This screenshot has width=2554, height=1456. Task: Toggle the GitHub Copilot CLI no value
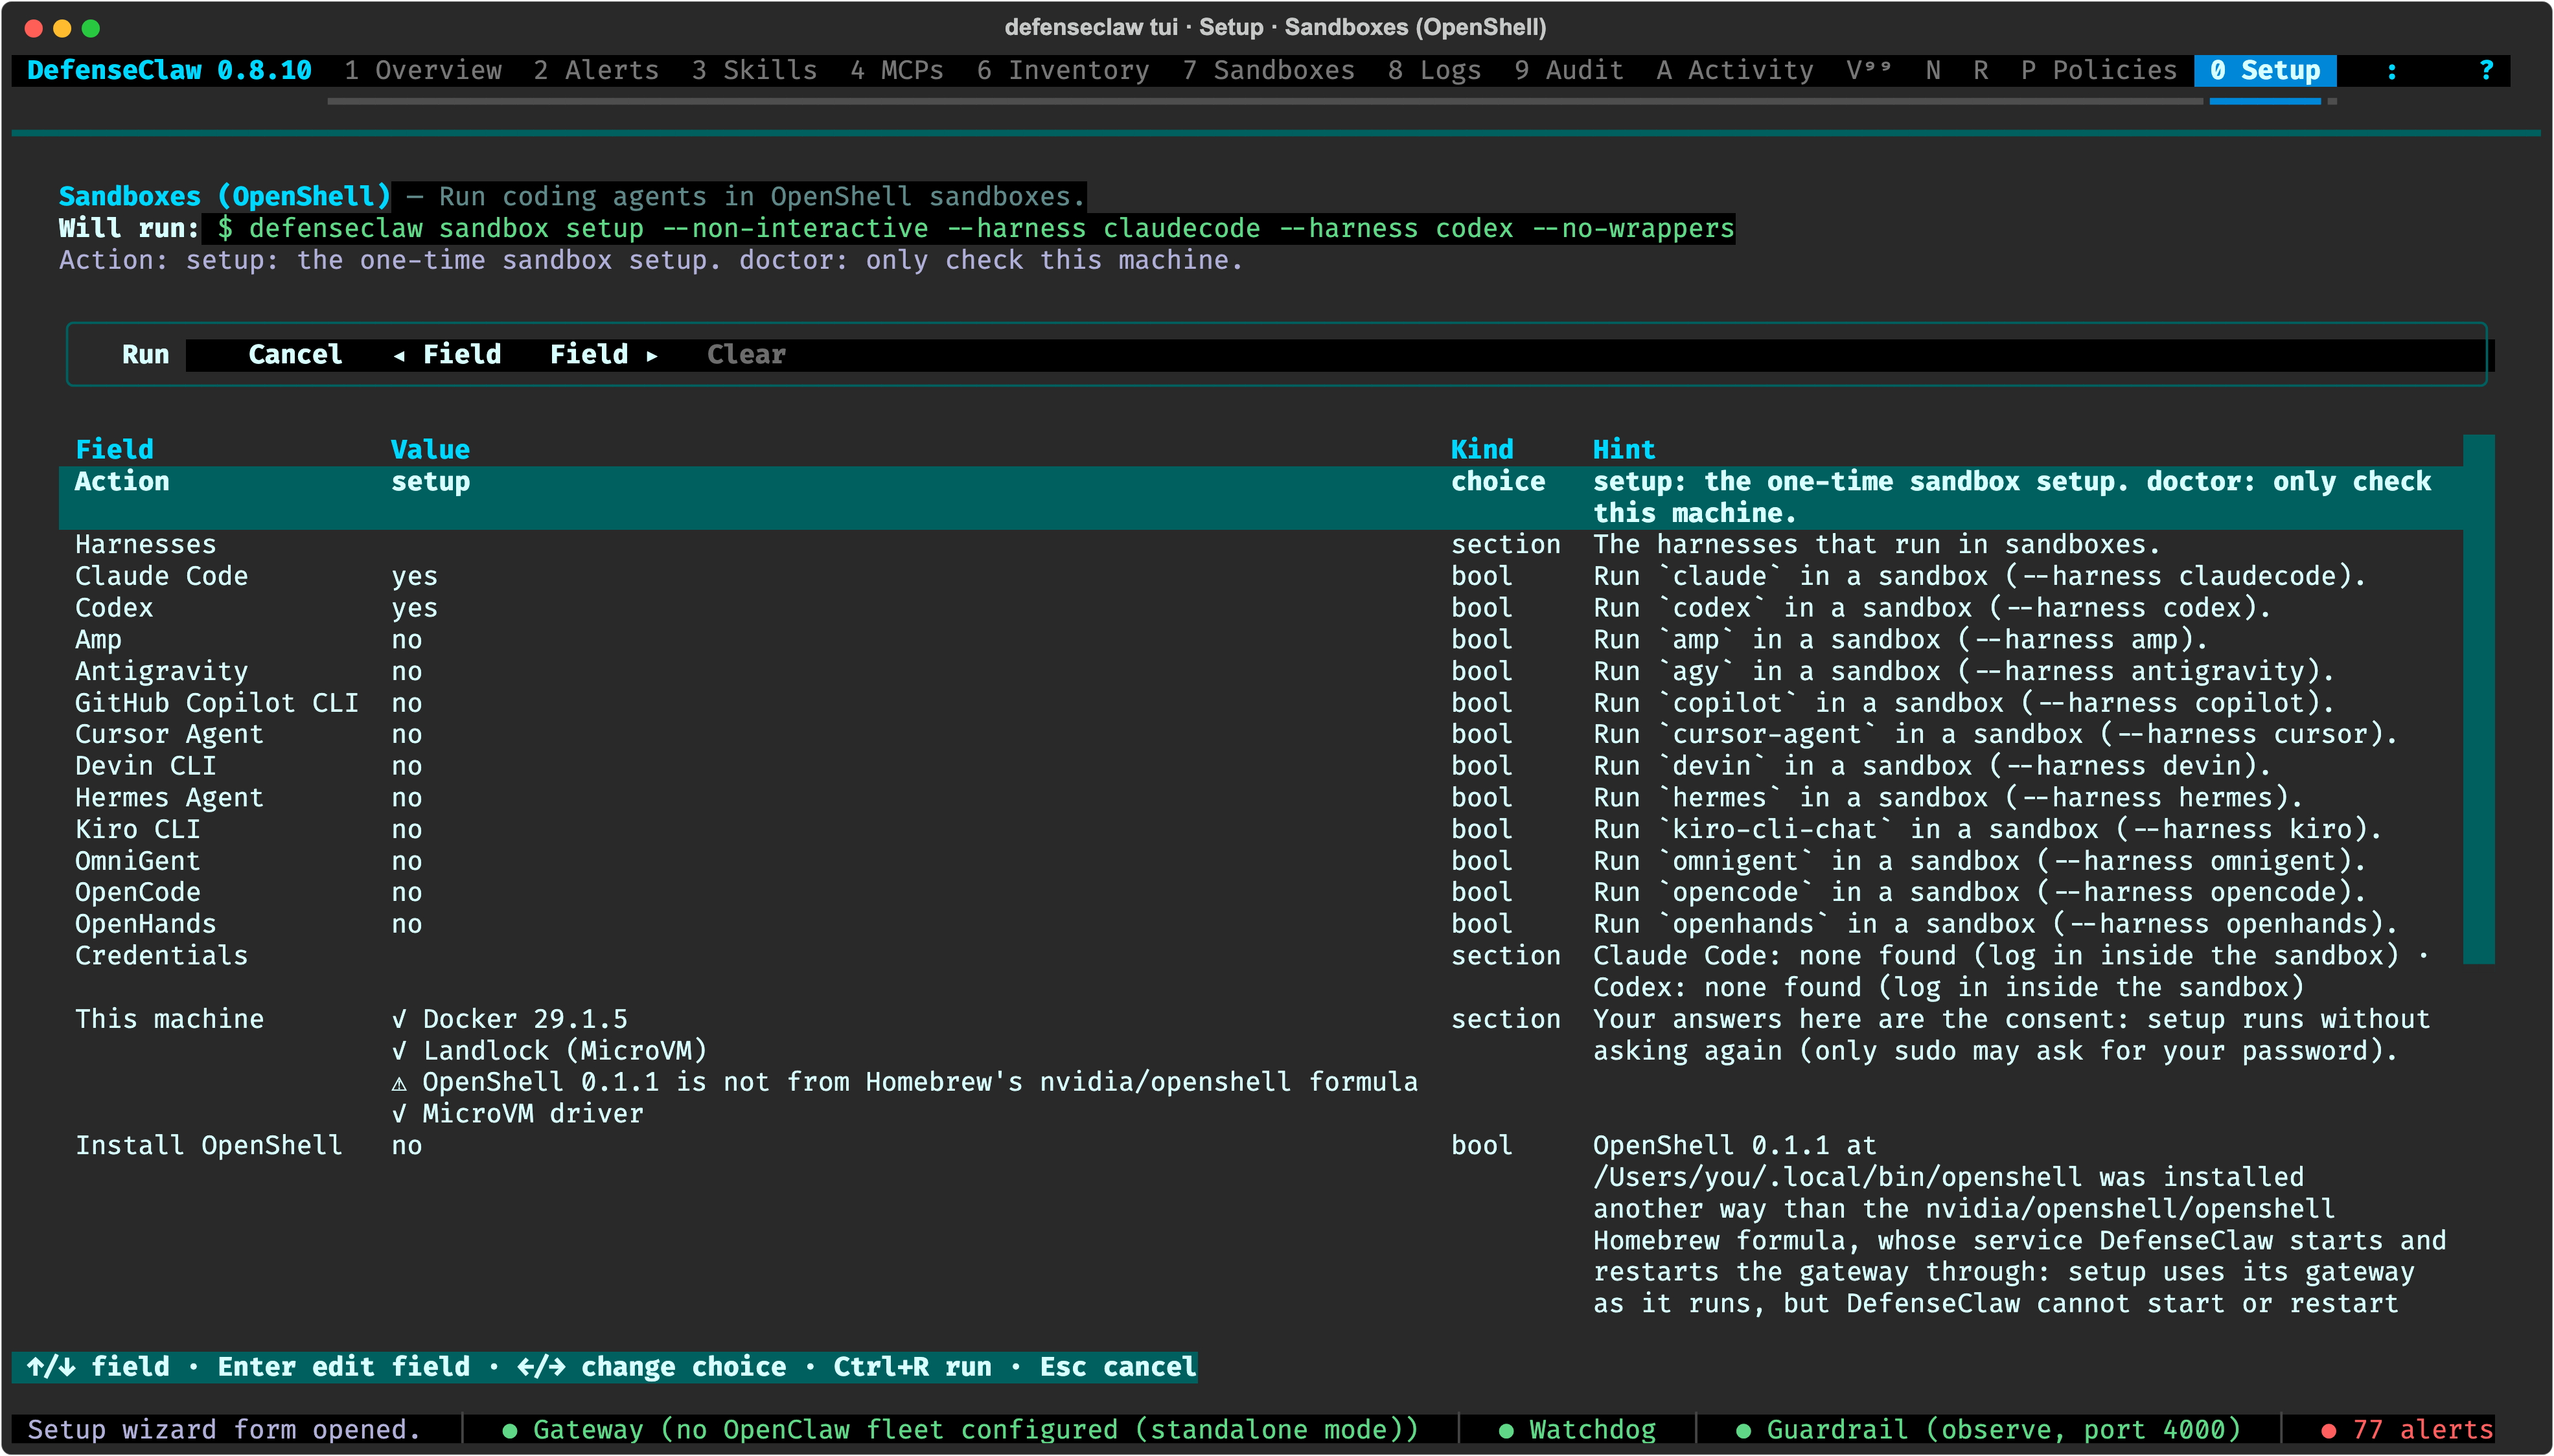(x=406, y=703)
